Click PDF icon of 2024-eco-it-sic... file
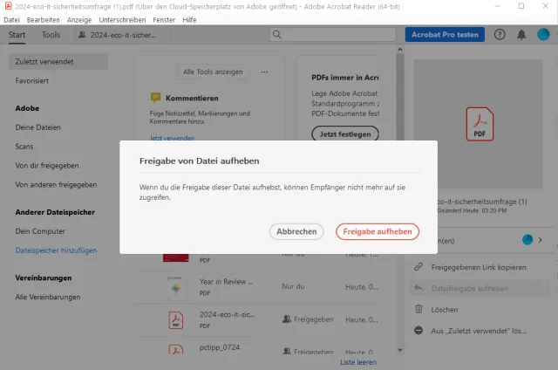The image size is (558, 370). coord(176,319)
